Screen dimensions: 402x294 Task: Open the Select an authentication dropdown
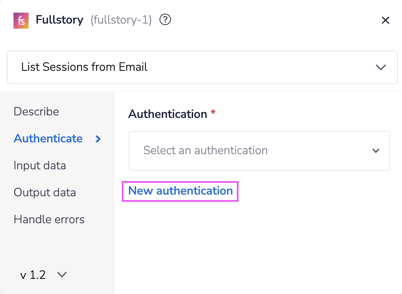(259, 150)
